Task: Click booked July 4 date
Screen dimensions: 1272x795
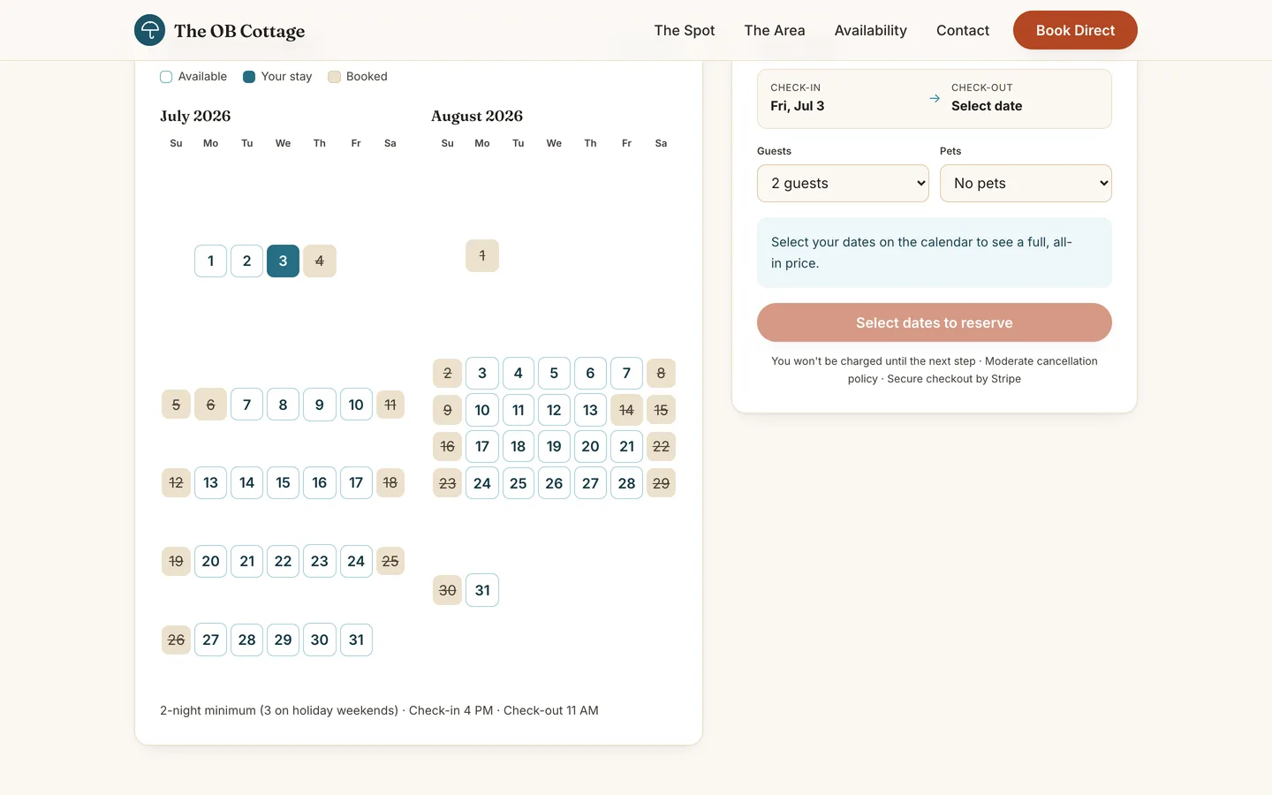Action: [320, 261]
